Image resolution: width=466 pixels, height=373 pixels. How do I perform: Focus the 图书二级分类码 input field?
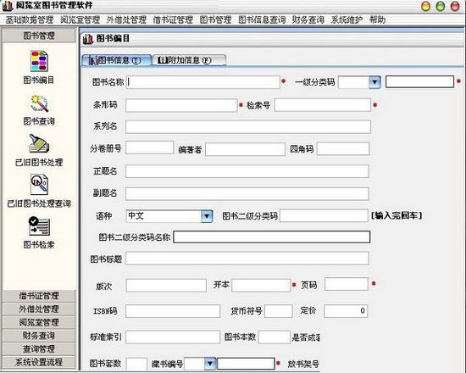point(324,215)
